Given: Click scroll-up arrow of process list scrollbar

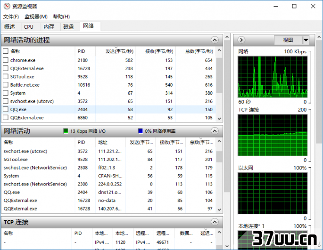Looking at the screenshot, I should (x=219, y=50).
